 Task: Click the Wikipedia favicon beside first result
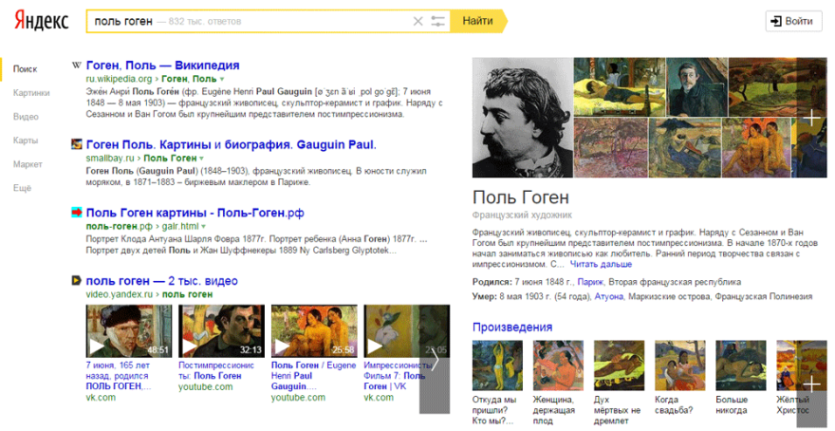[x=77, y=66]
